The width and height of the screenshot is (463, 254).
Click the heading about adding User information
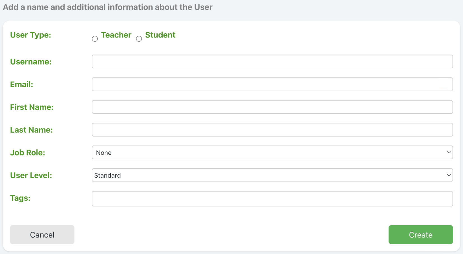[108, 7]
